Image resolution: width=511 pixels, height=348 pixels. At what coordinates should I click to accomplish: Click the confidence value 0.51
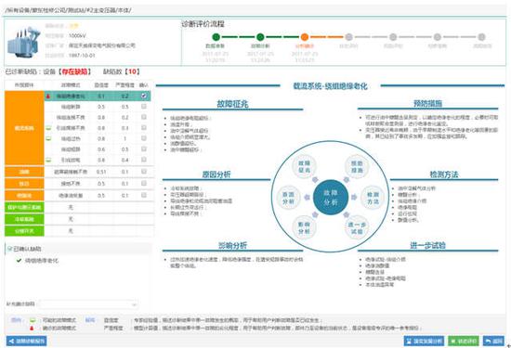(101, 172)
